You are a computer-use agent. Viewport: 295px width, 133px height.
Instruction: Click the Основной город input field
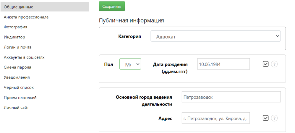coord(231,97)
